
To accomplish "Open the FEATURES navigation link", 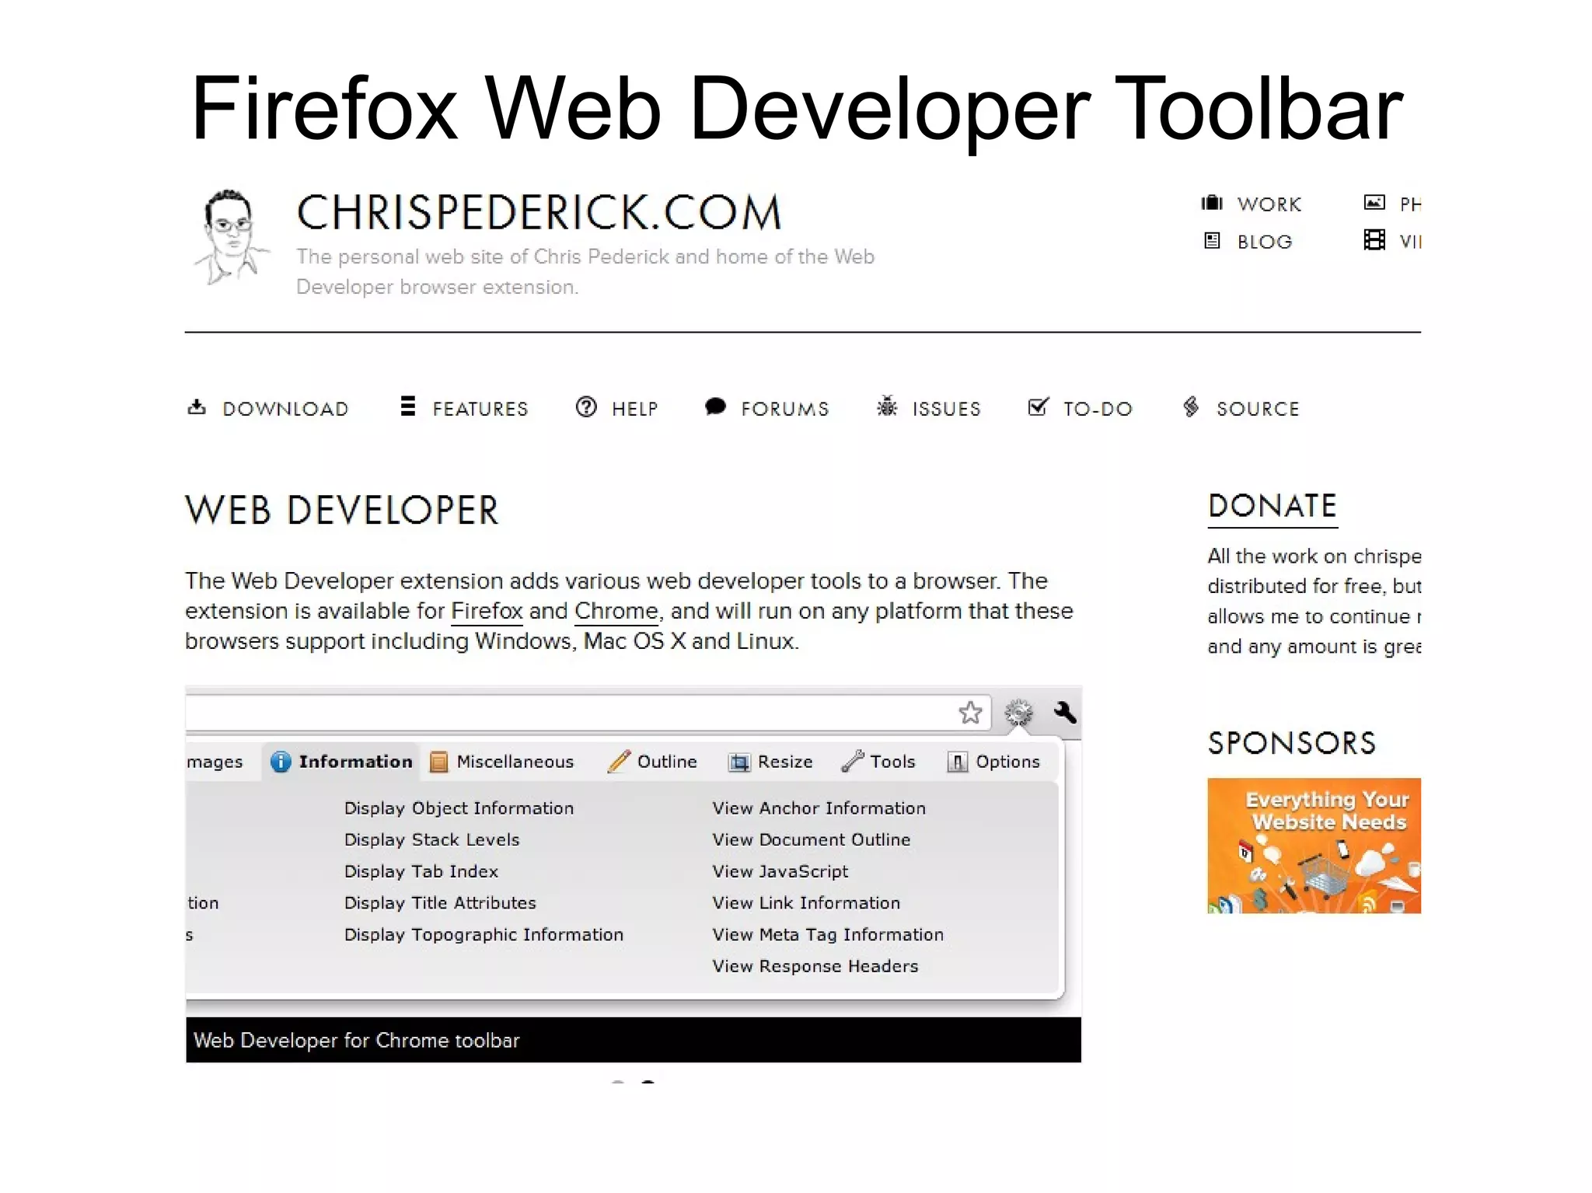I will pos(480,409).
